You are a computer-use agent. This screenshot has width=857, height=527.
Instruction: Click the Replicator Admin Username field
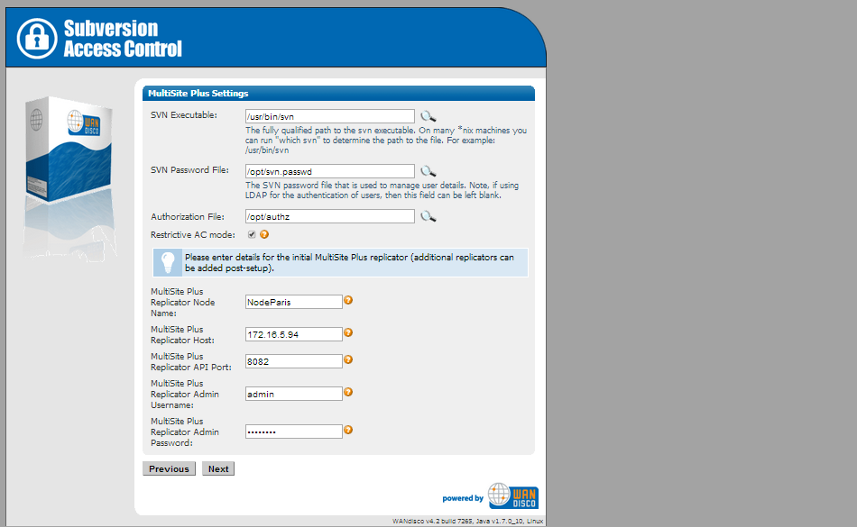click(293, 394)
